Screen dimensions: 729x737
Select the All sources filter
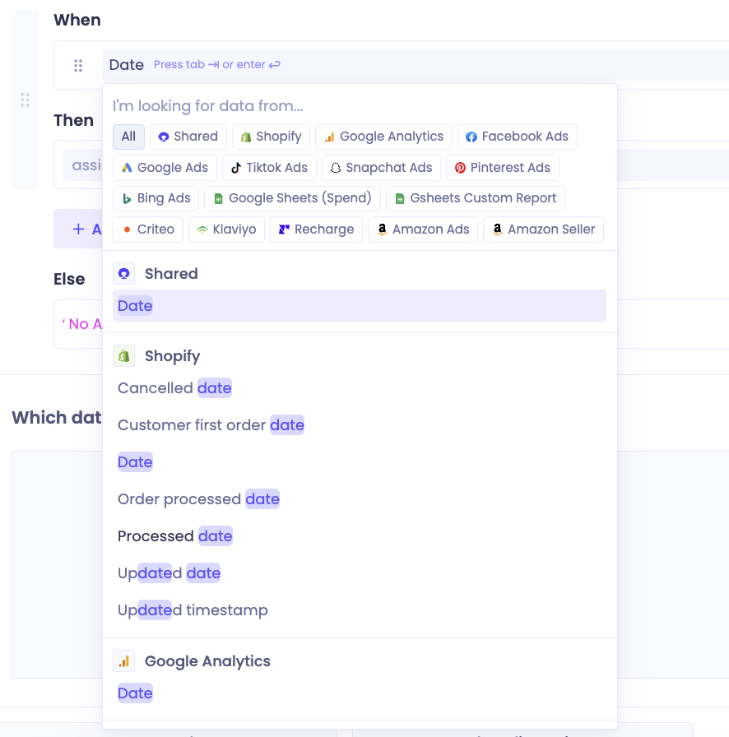(x=128, y=137)
